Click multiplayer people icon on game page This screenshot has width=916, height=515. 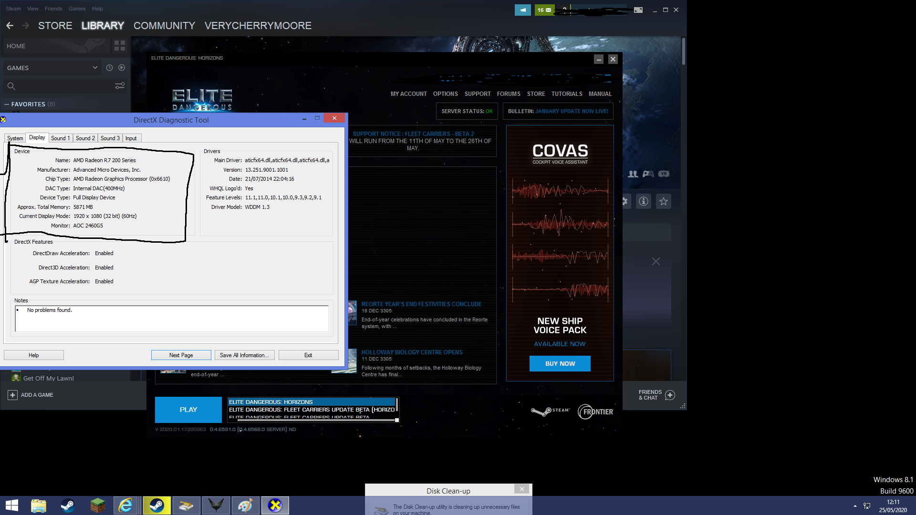633,174
